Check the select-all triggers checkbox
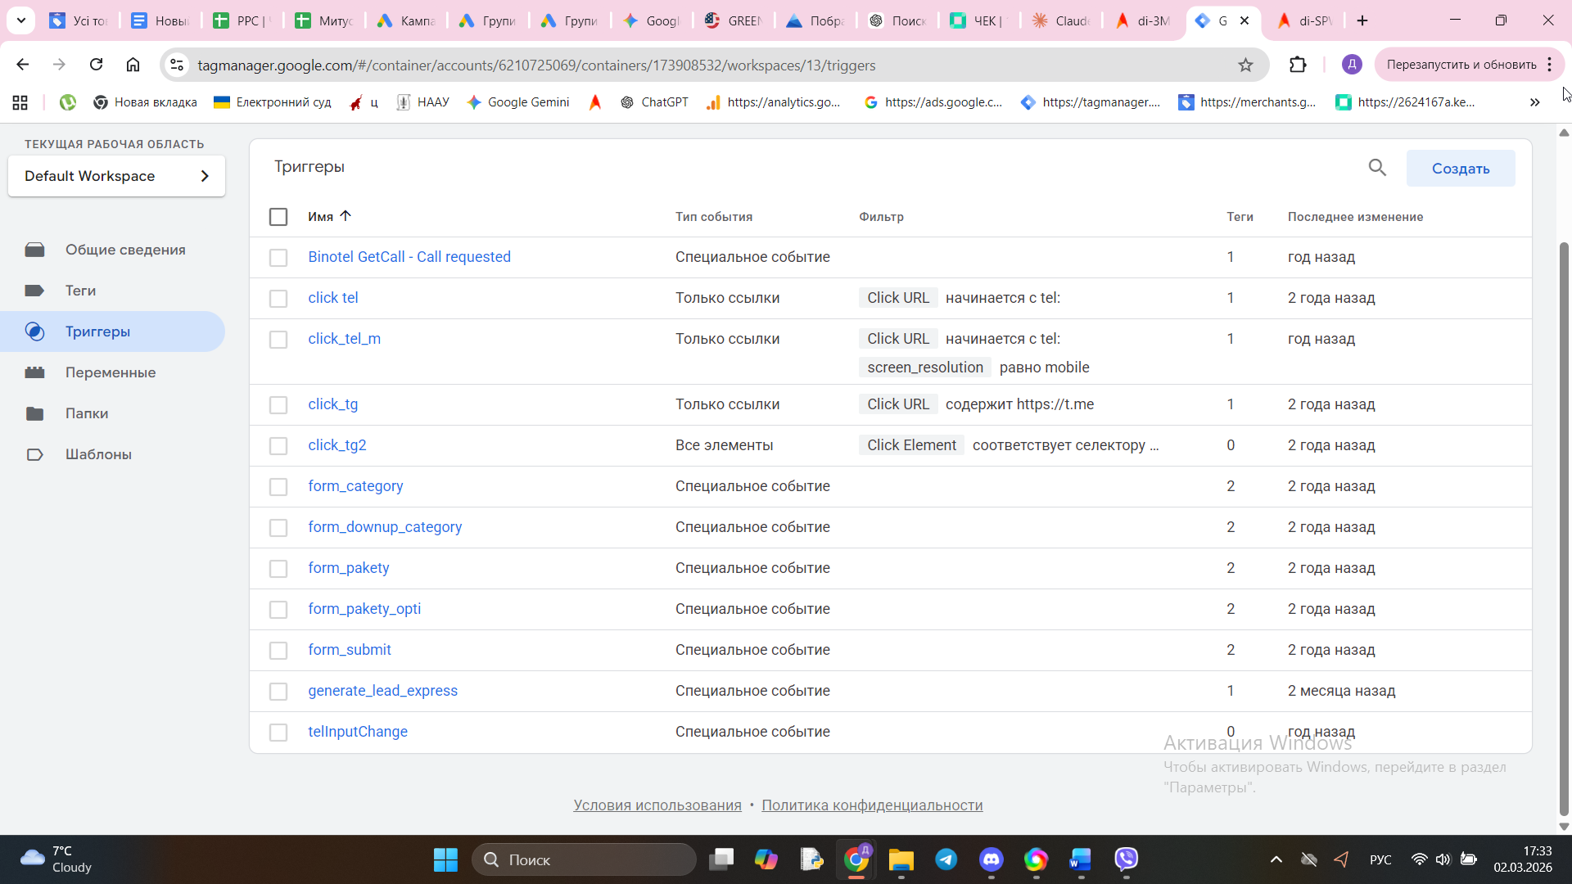1572x884 pixels. 278,217
